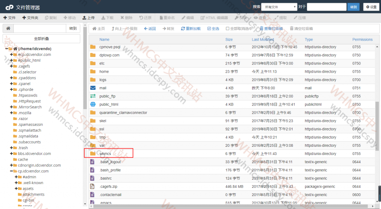The image size is (381, 209).
Task: Click the 重命名 rename toolbar item
Action: (x=167, y=18)
